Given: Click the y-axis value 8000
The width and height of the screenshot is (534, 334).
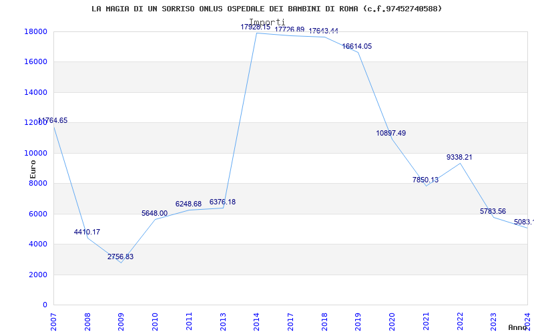Looking at the screenshot, I should pyautogui.click(x=38, y=183).
